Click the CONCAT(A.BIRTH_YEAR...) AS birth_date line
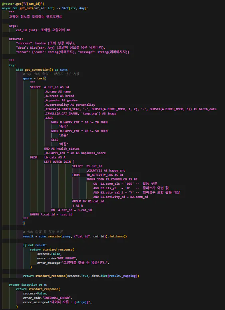225x310 pixels. [130, 109]
